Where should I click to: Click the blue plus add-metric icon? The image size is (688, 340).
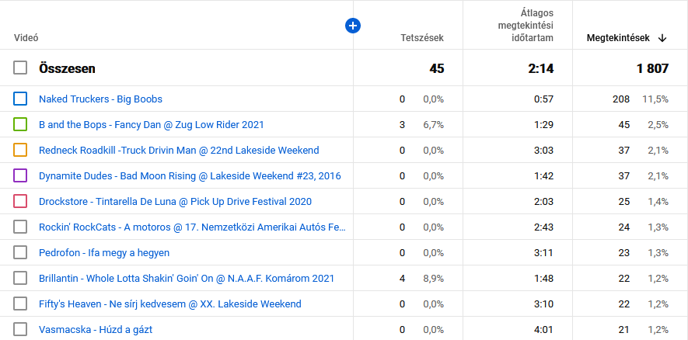coord(353,26)
